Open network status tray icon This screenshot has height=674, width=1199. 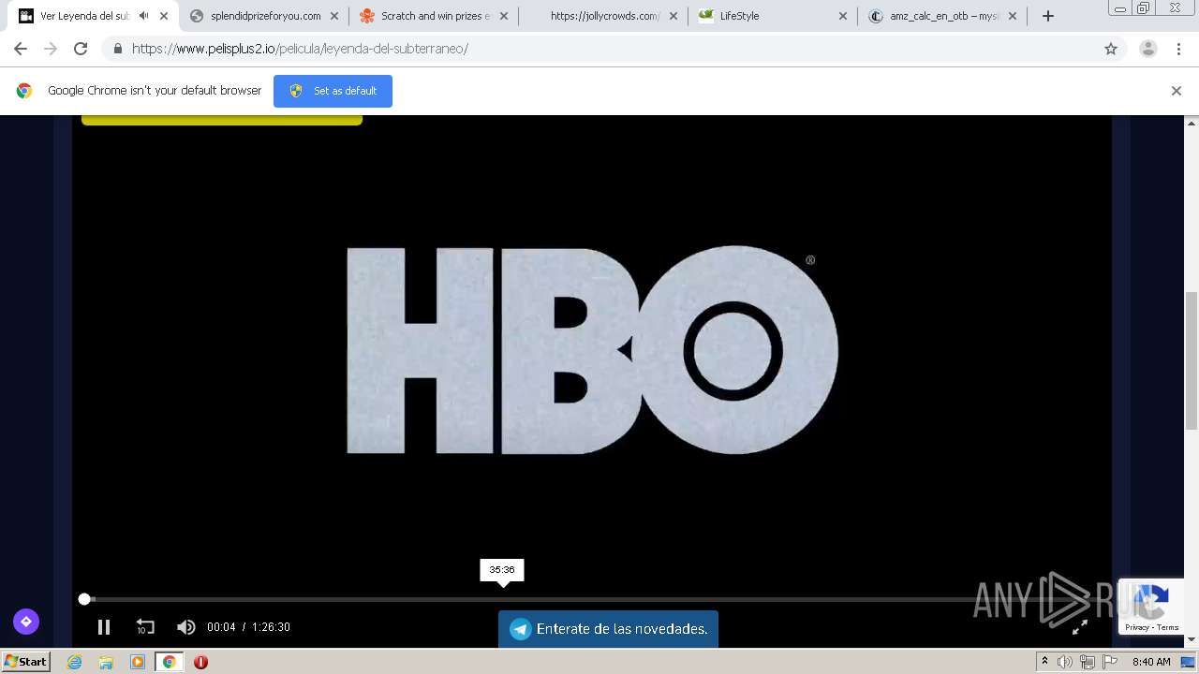click(1088, 662)
